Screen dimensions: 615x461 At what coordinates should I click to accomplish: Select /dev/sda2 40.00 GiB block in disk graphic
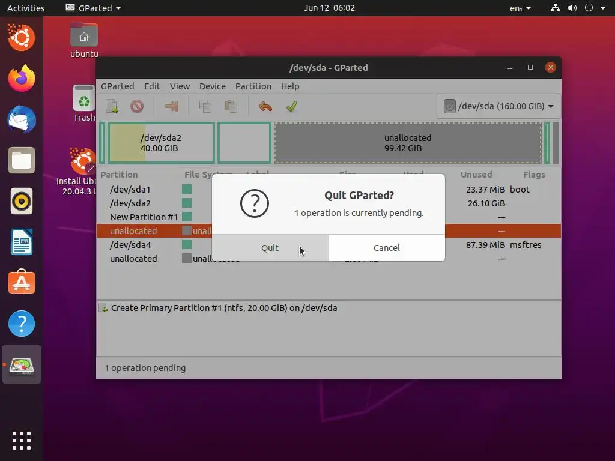click(x=161, y=143)
